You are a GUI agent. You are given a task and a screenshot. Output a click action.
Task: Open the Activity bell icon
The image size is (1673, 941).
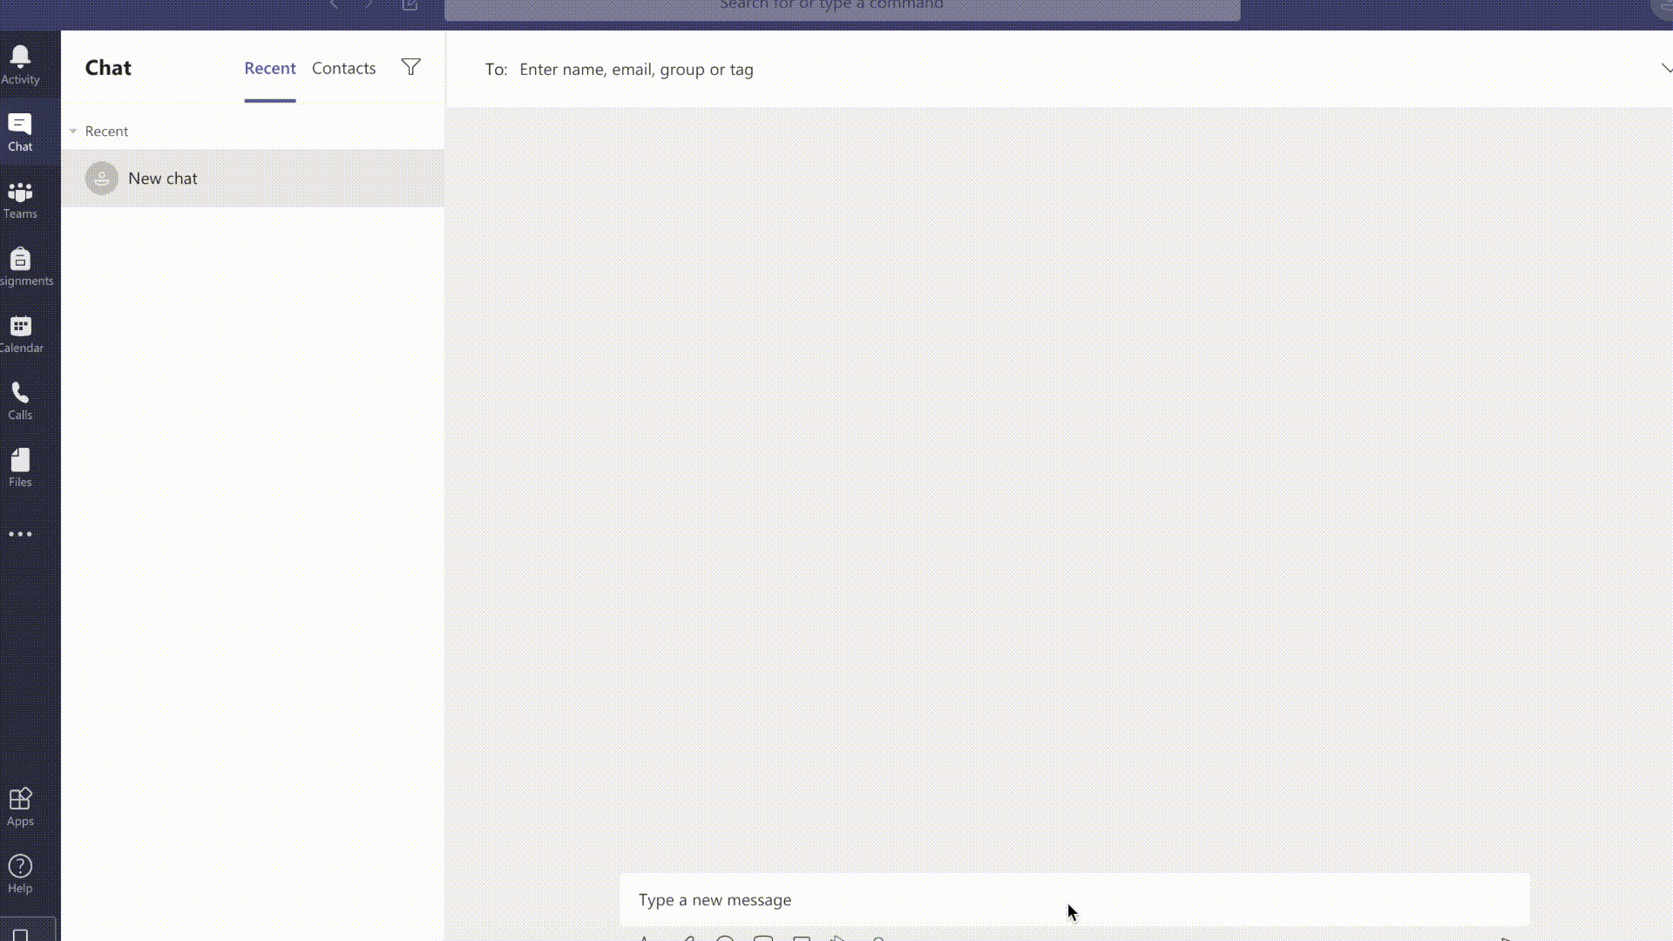[x=20, y=65]
